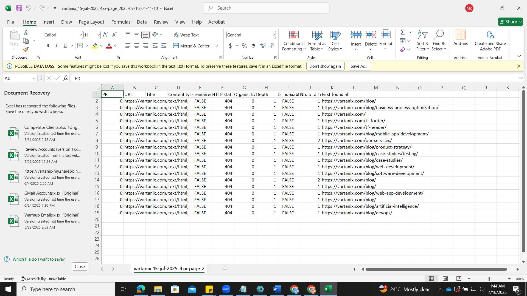Click the zoom slider handle
Viewport: 527px width, 296px height.
pos(489,279)
